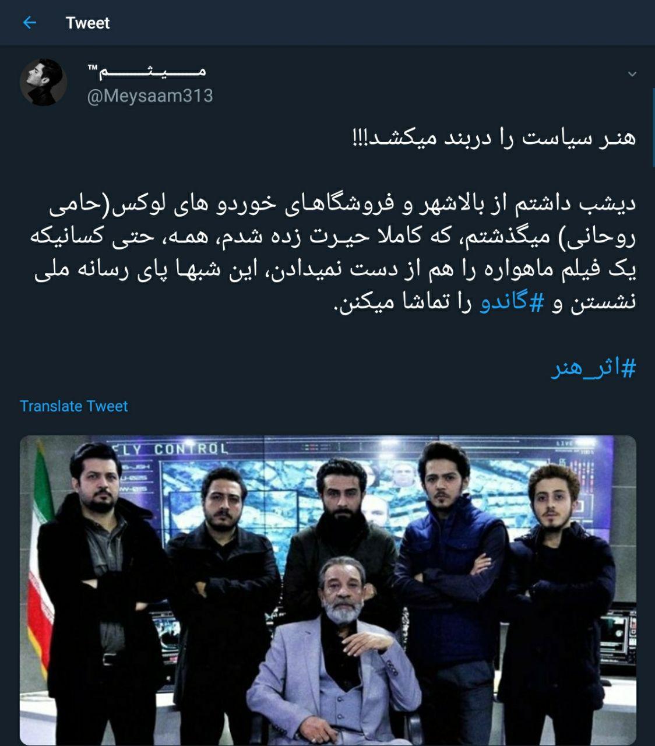Tap the back arrow in header
The image size is (655, 746).
click(x=29, y=23)
